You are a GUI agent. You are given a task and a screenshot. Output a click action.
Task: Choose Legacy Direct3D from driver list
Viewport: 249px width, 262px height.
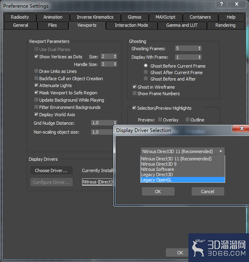[183, 175]
